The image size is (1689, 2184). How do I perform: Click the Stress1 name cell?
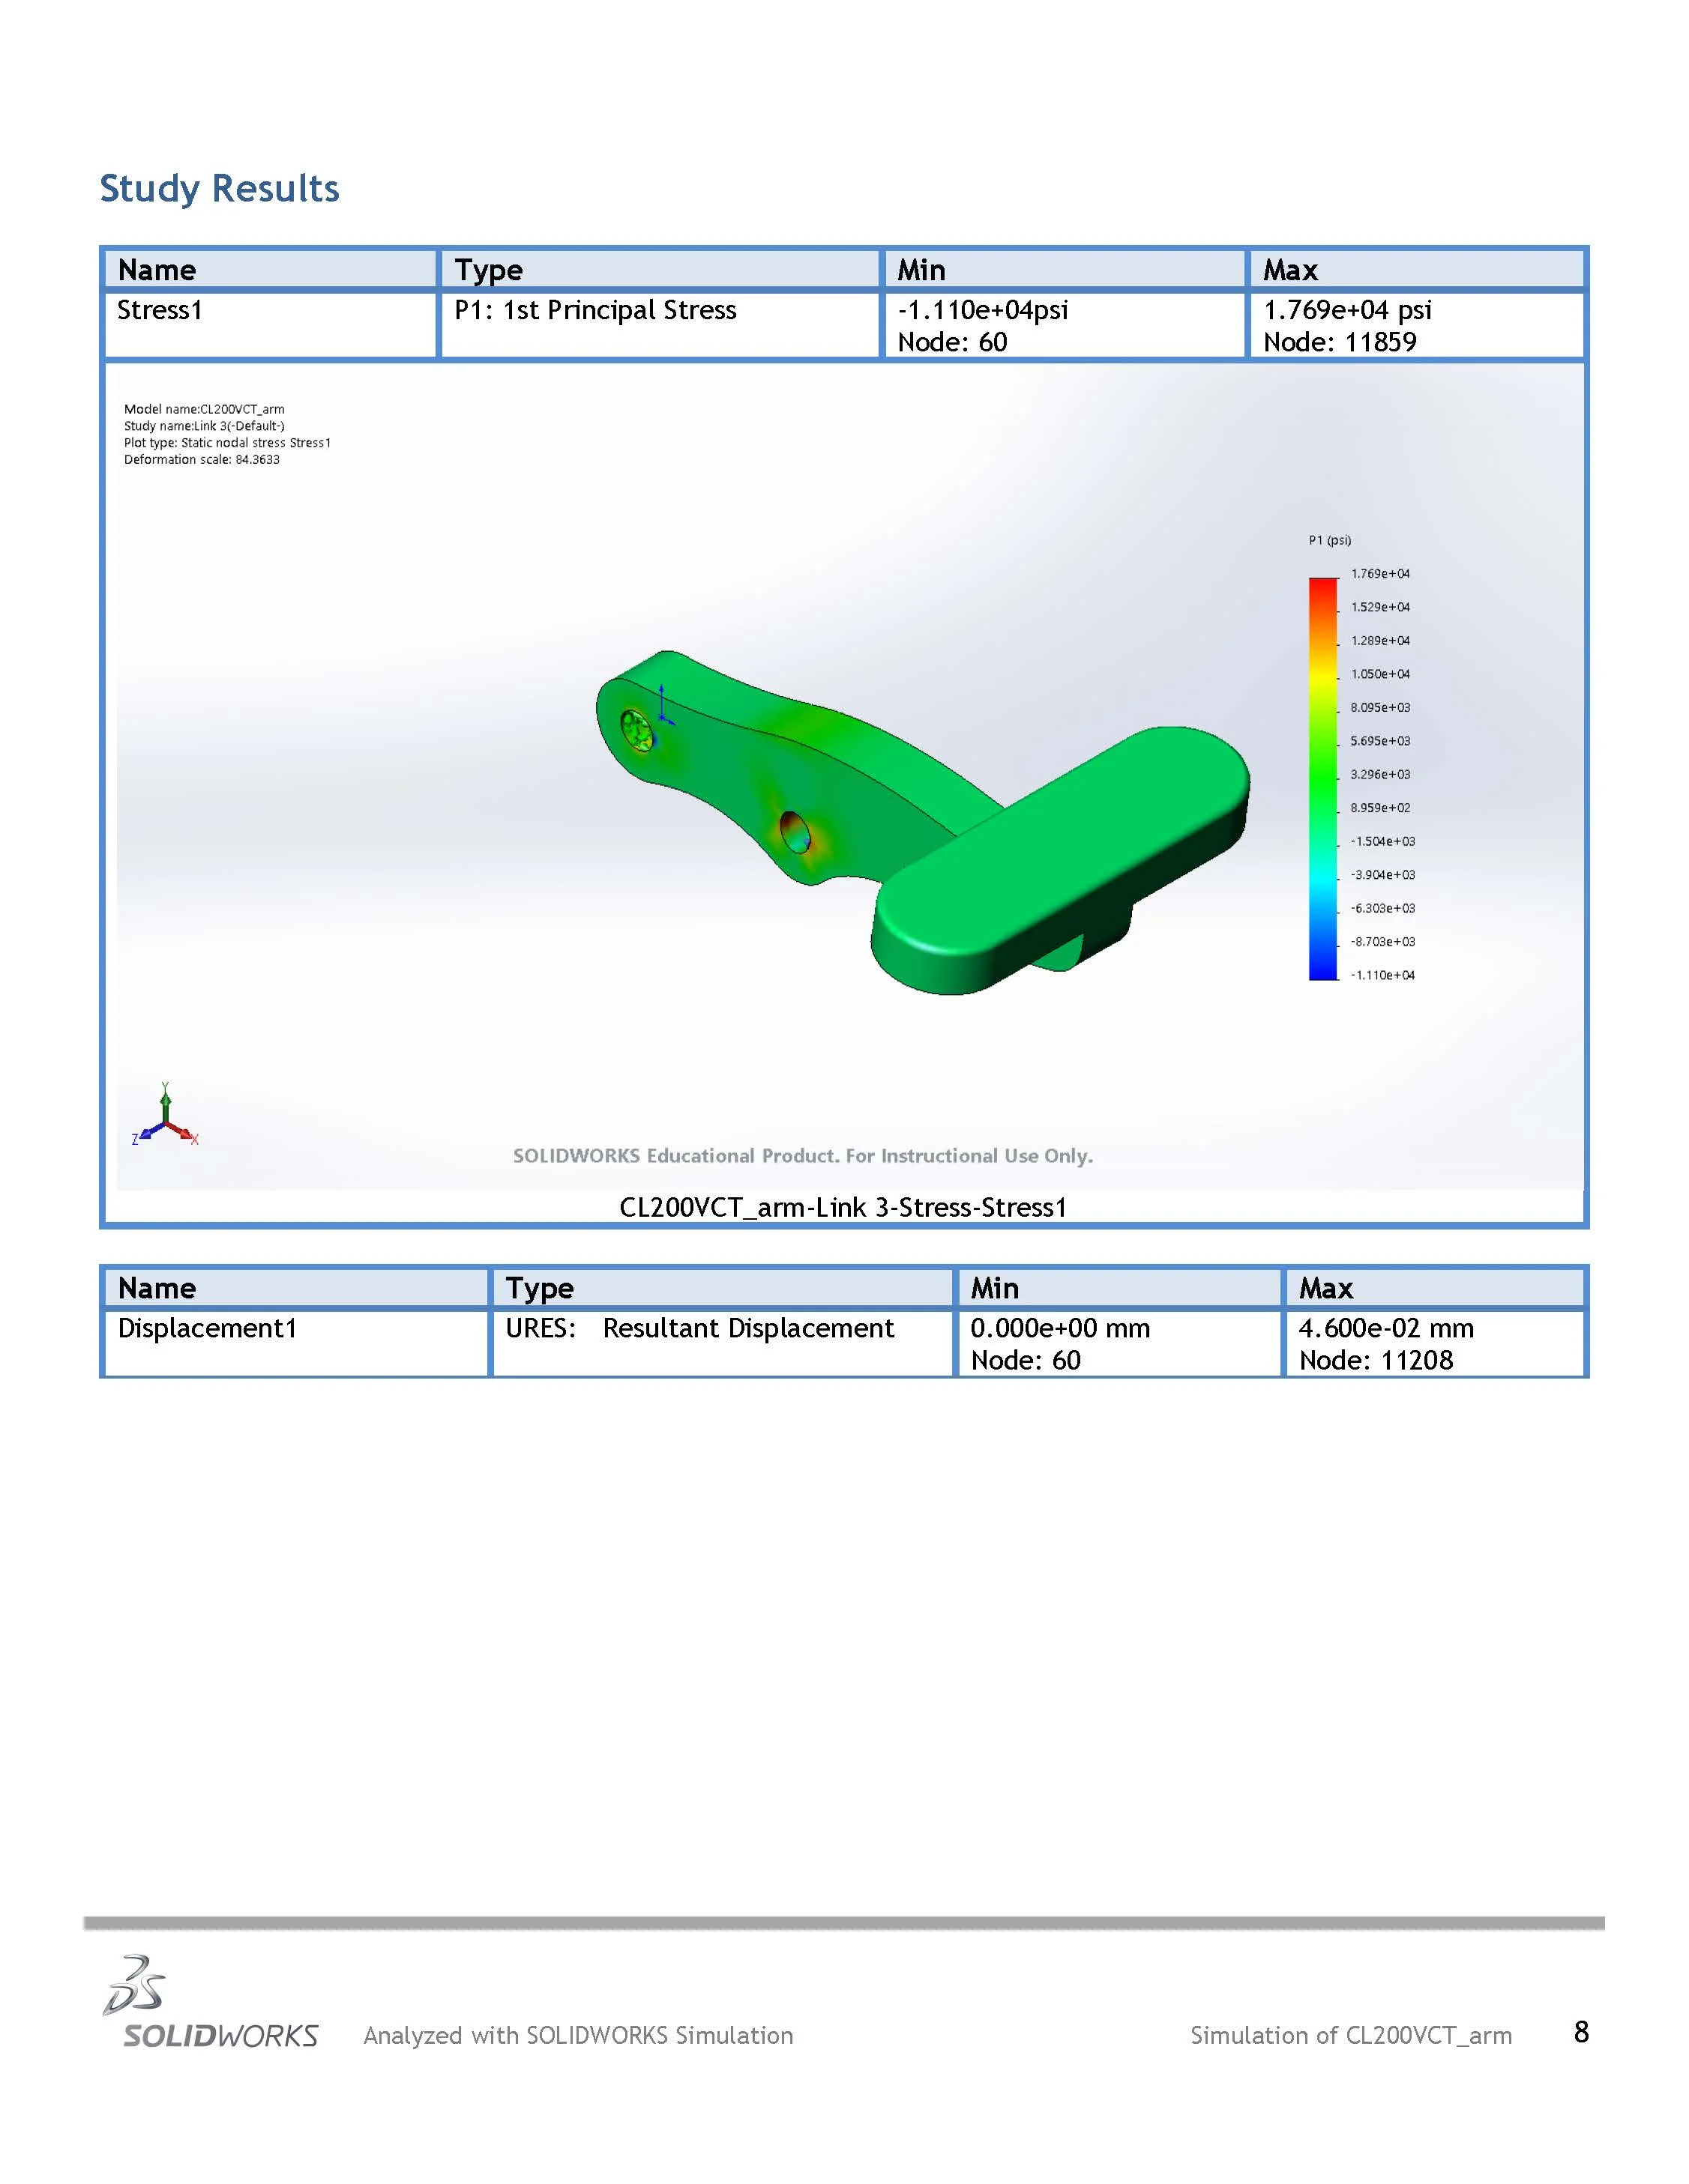click(x=160, y=311)
